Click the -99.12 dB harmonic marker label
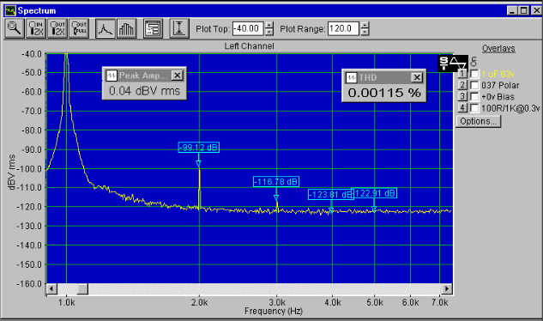This screenshot has width=543, height=321. click(x=199, y=148)
